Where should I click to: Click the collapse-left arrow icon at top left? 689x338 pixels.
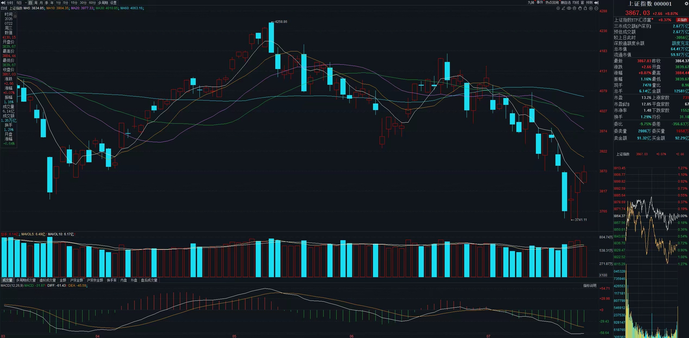click(x=3, y=3)
